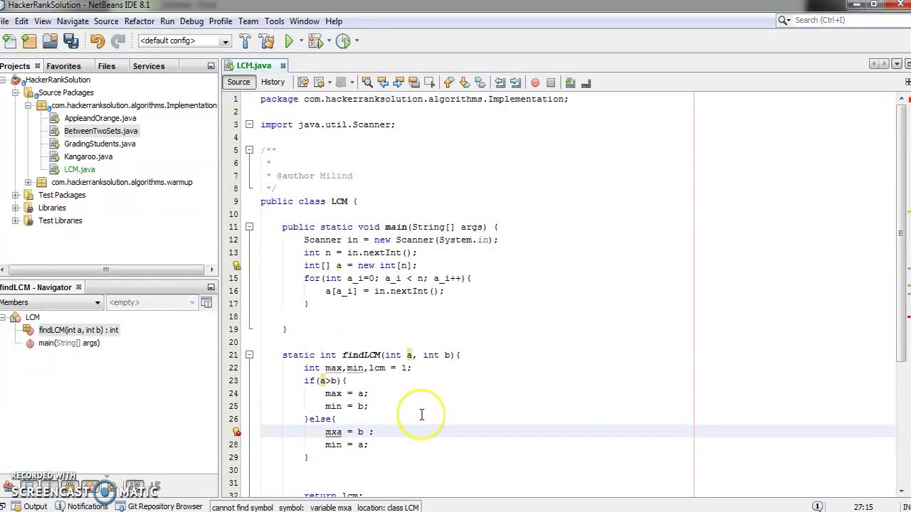Toggle Rectangular Selection icon

pos(430,82)
